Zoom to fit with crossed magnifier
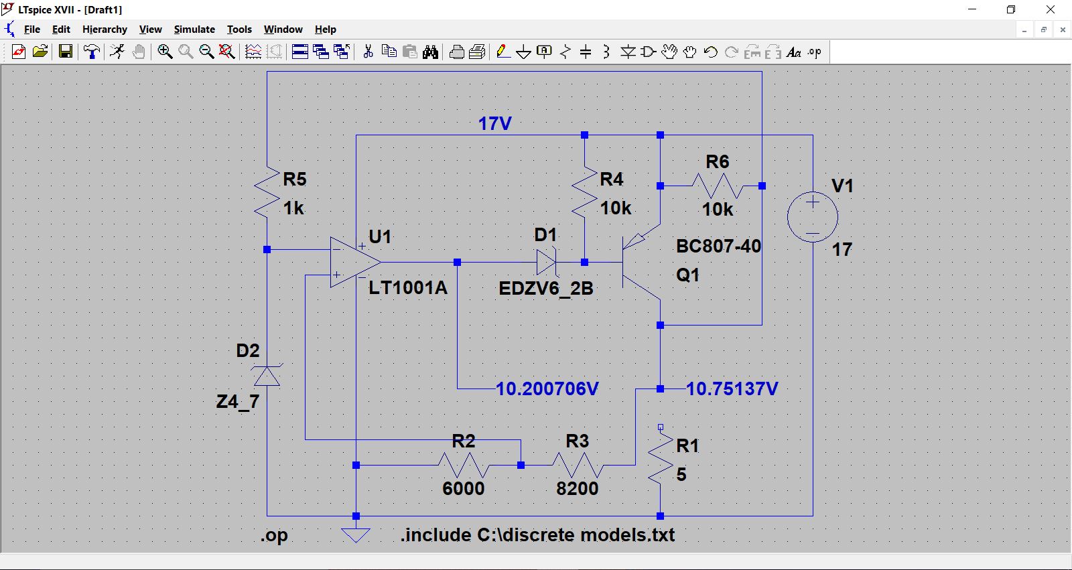Viewport: 1072px width, 570px height. pyautogui.click(x=227, y=52)
